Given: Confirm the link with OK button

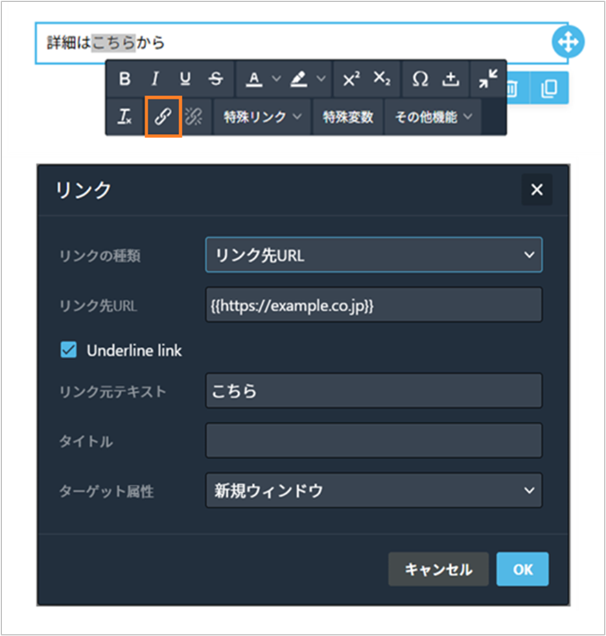Looking at the screenshot, I should (x=522, y=569).
